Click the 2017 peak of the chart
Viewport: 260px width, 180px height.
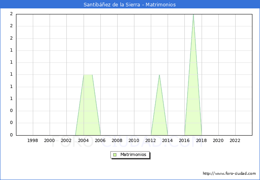coord(193,15)
